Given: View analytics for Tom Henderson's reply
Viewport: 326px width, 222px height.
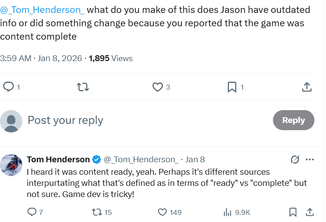Looking at the screenshot, I should 228,212.
